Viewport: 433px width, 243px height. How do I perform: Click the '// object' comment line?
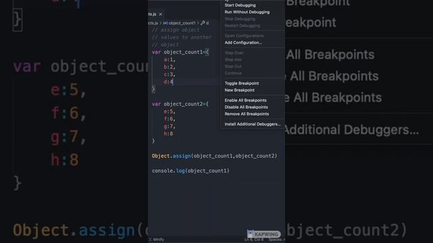click(x=165, y=45)
